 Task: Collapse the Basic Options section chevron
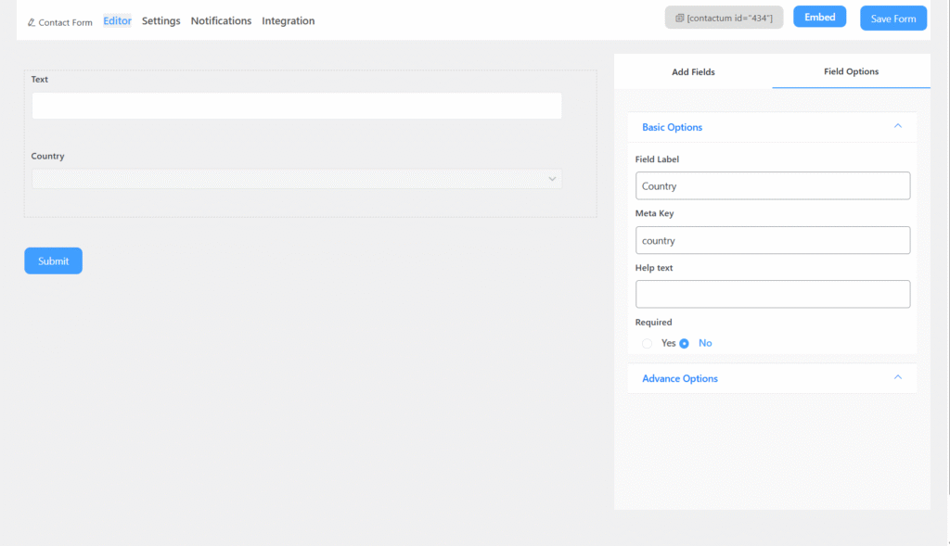click(897, 126)
